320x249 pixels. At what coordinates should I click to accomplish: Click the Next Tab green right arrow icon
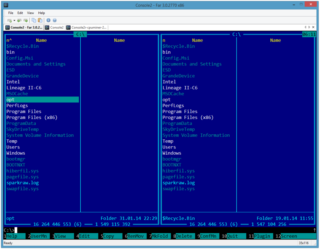click(x=26, y=20)
